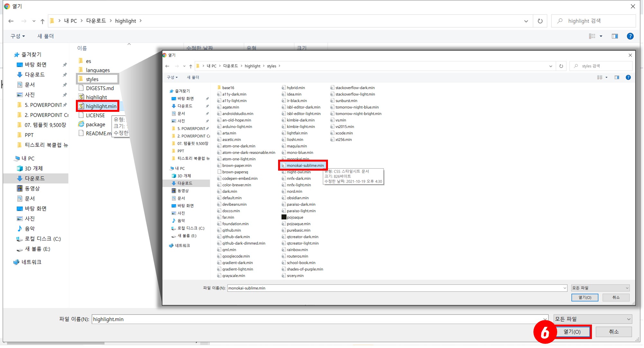Select atom-one-dark.min in styles dialog
The image size is (644, 348).
(x=239, y=146)
